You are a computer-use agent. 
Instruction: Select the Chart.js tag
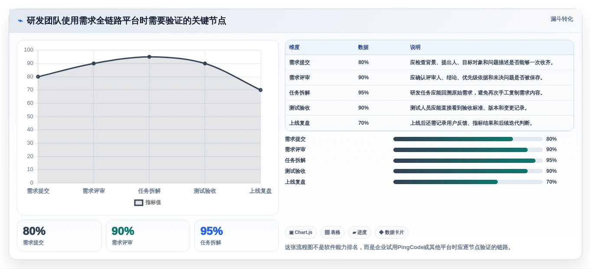pos(301,233)
